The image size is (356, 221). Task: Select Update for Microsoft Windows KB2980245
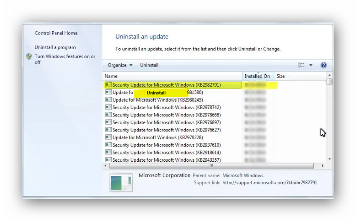(x=158, y=100)
